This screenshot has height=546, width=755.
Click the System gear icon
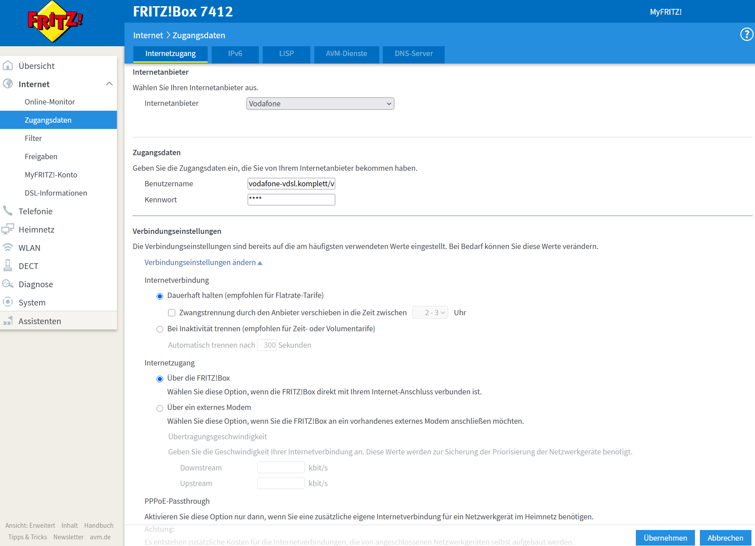point(8,302)
